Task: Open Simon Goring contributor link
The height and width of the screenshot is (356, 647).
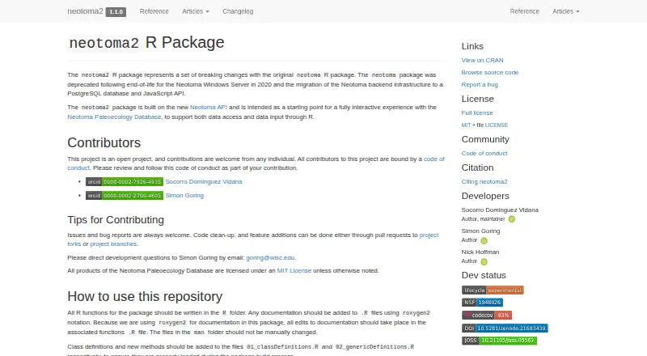Action: pos(184,195)
